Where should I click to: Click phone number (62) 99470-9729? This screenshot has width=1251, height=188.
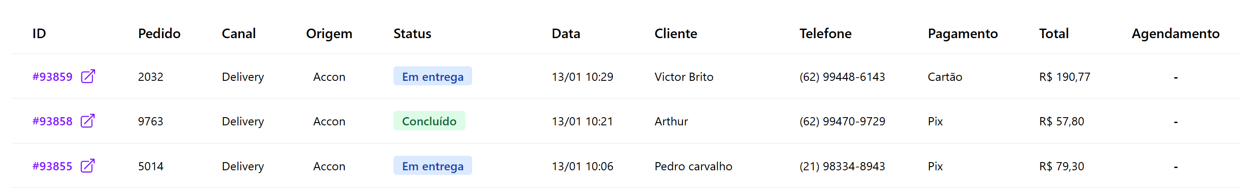point(842,122)
